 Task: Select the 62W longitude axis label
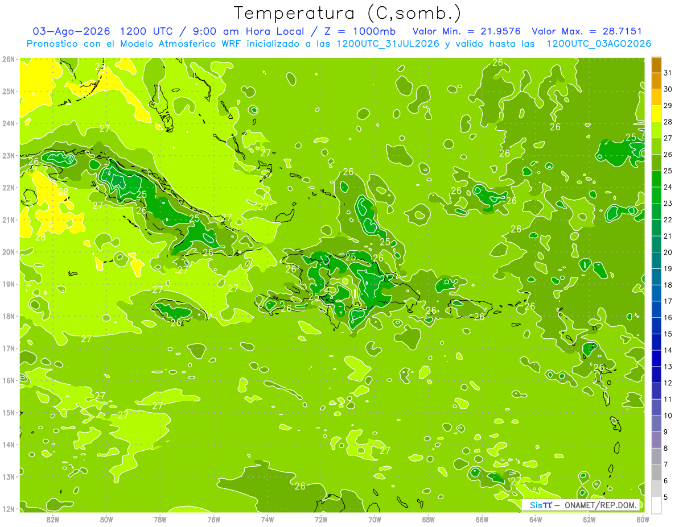click(589, 519)
